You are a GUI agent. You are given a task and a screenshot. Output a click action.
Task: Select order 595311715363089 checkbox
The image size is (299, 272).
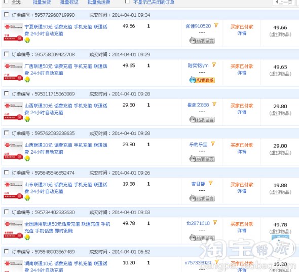pos(6,93)
